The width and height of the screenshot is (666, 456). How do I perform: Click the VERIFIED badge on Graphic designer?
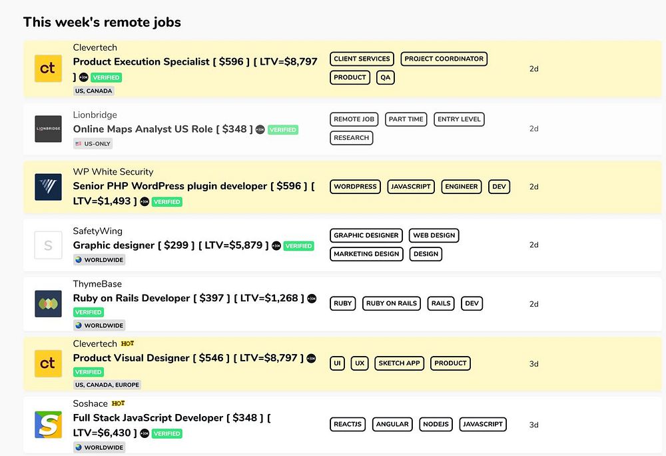298,245
